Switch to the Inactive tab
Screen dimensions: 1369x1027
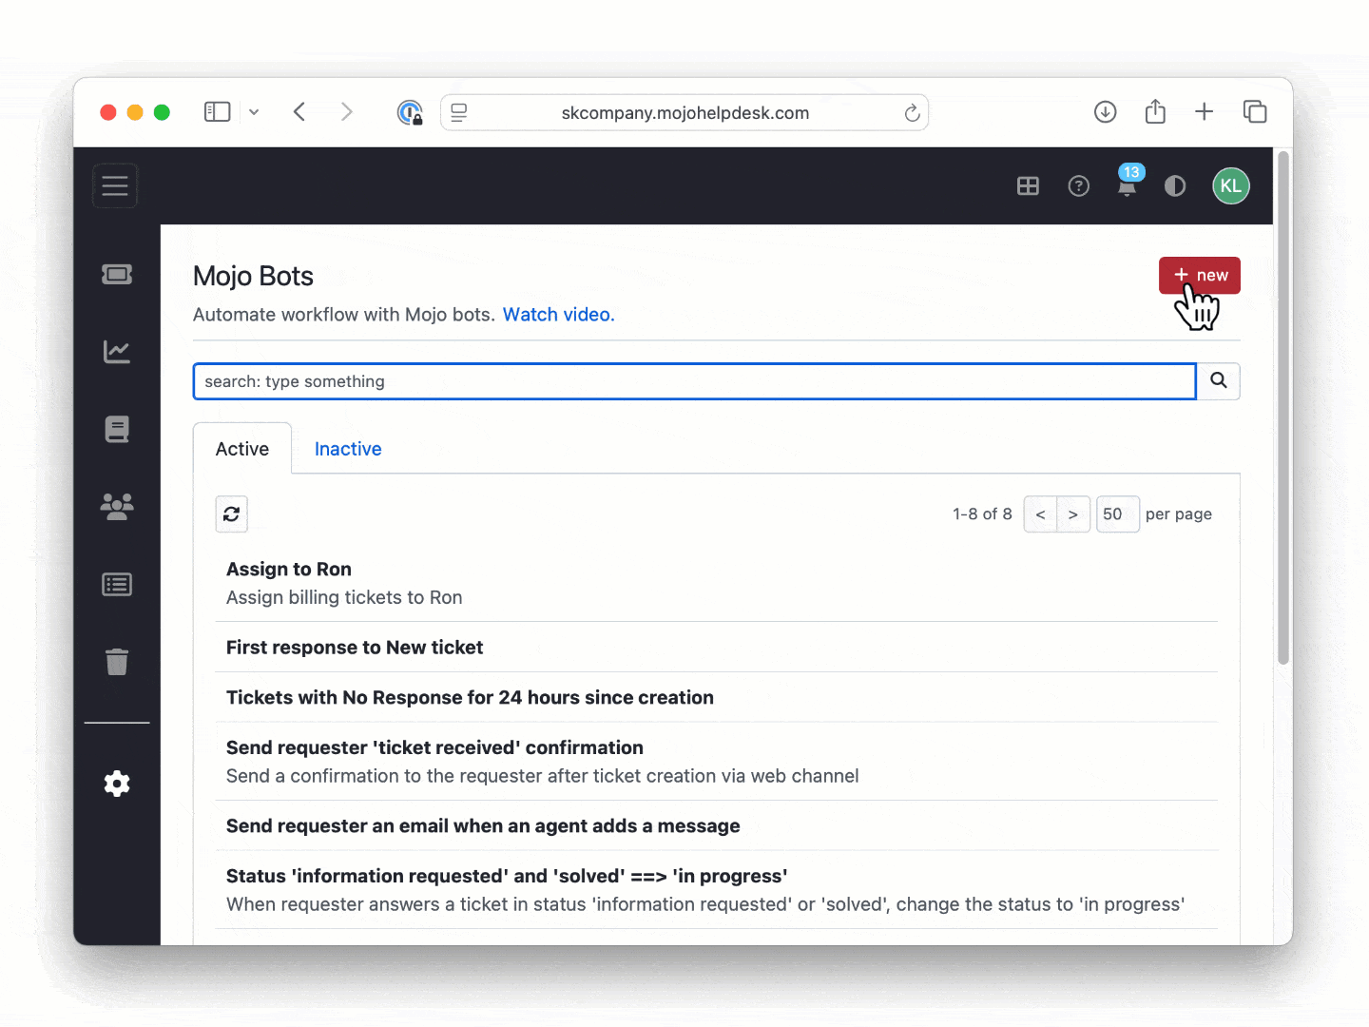point(348,448)
